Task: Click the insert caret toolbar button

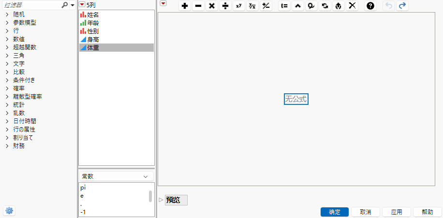Action: pos(298,6)
